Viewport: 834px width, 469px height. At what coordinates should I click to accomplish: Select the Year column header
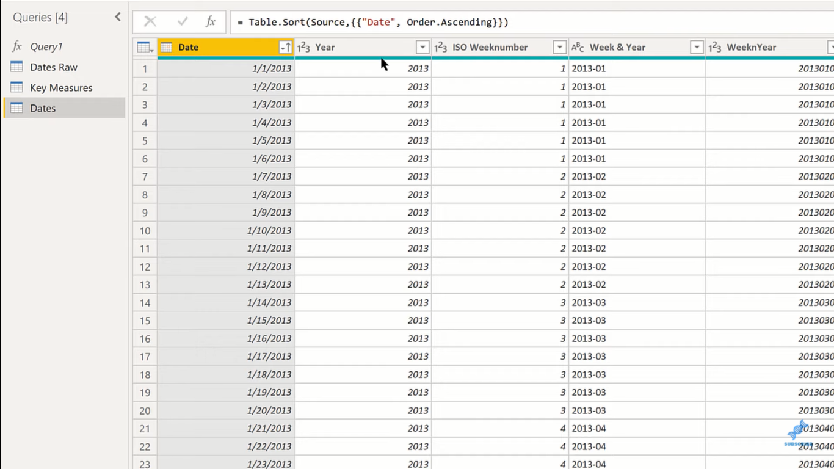[x=363, y=47]
